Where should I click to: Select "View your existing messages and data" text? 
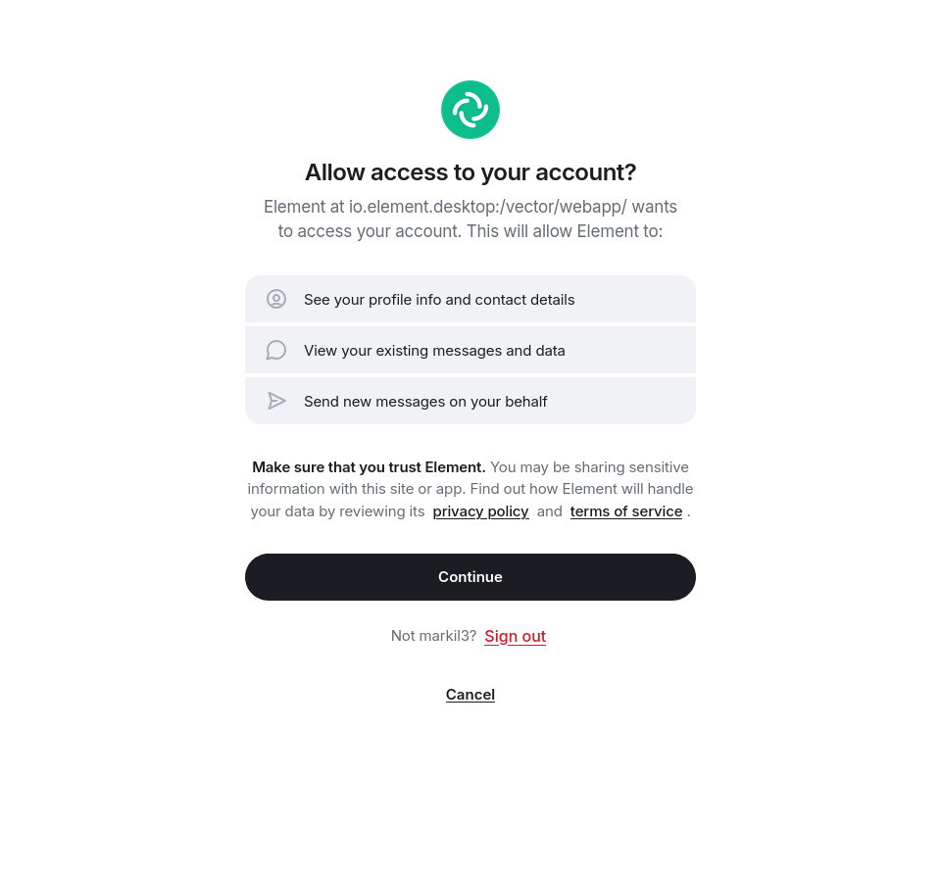pos(434,351)
